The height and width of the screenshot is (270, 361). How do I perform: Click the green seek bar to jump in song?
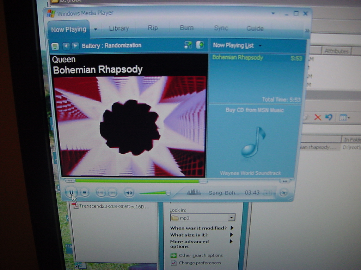[136, 181]
